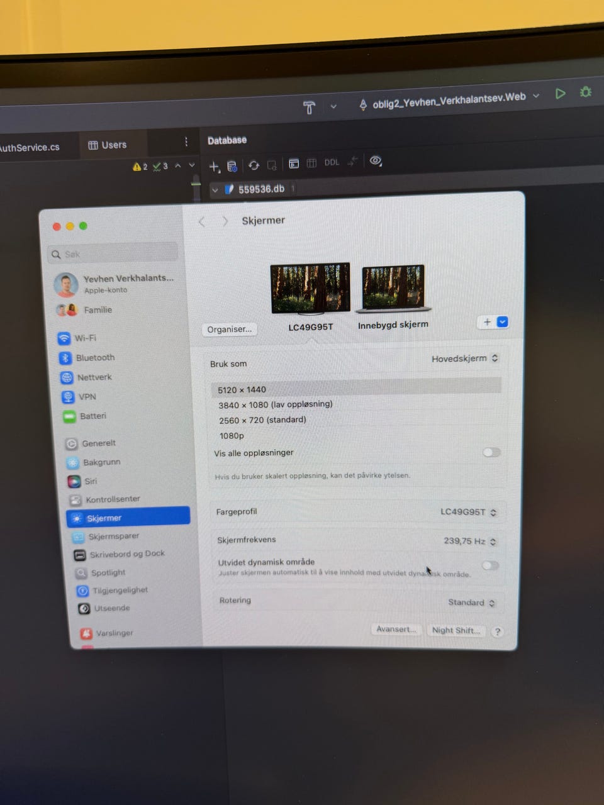Open data source properties icon in Database toolbar
The height and width of the screenshot is (805, 604).
[232, 167]
